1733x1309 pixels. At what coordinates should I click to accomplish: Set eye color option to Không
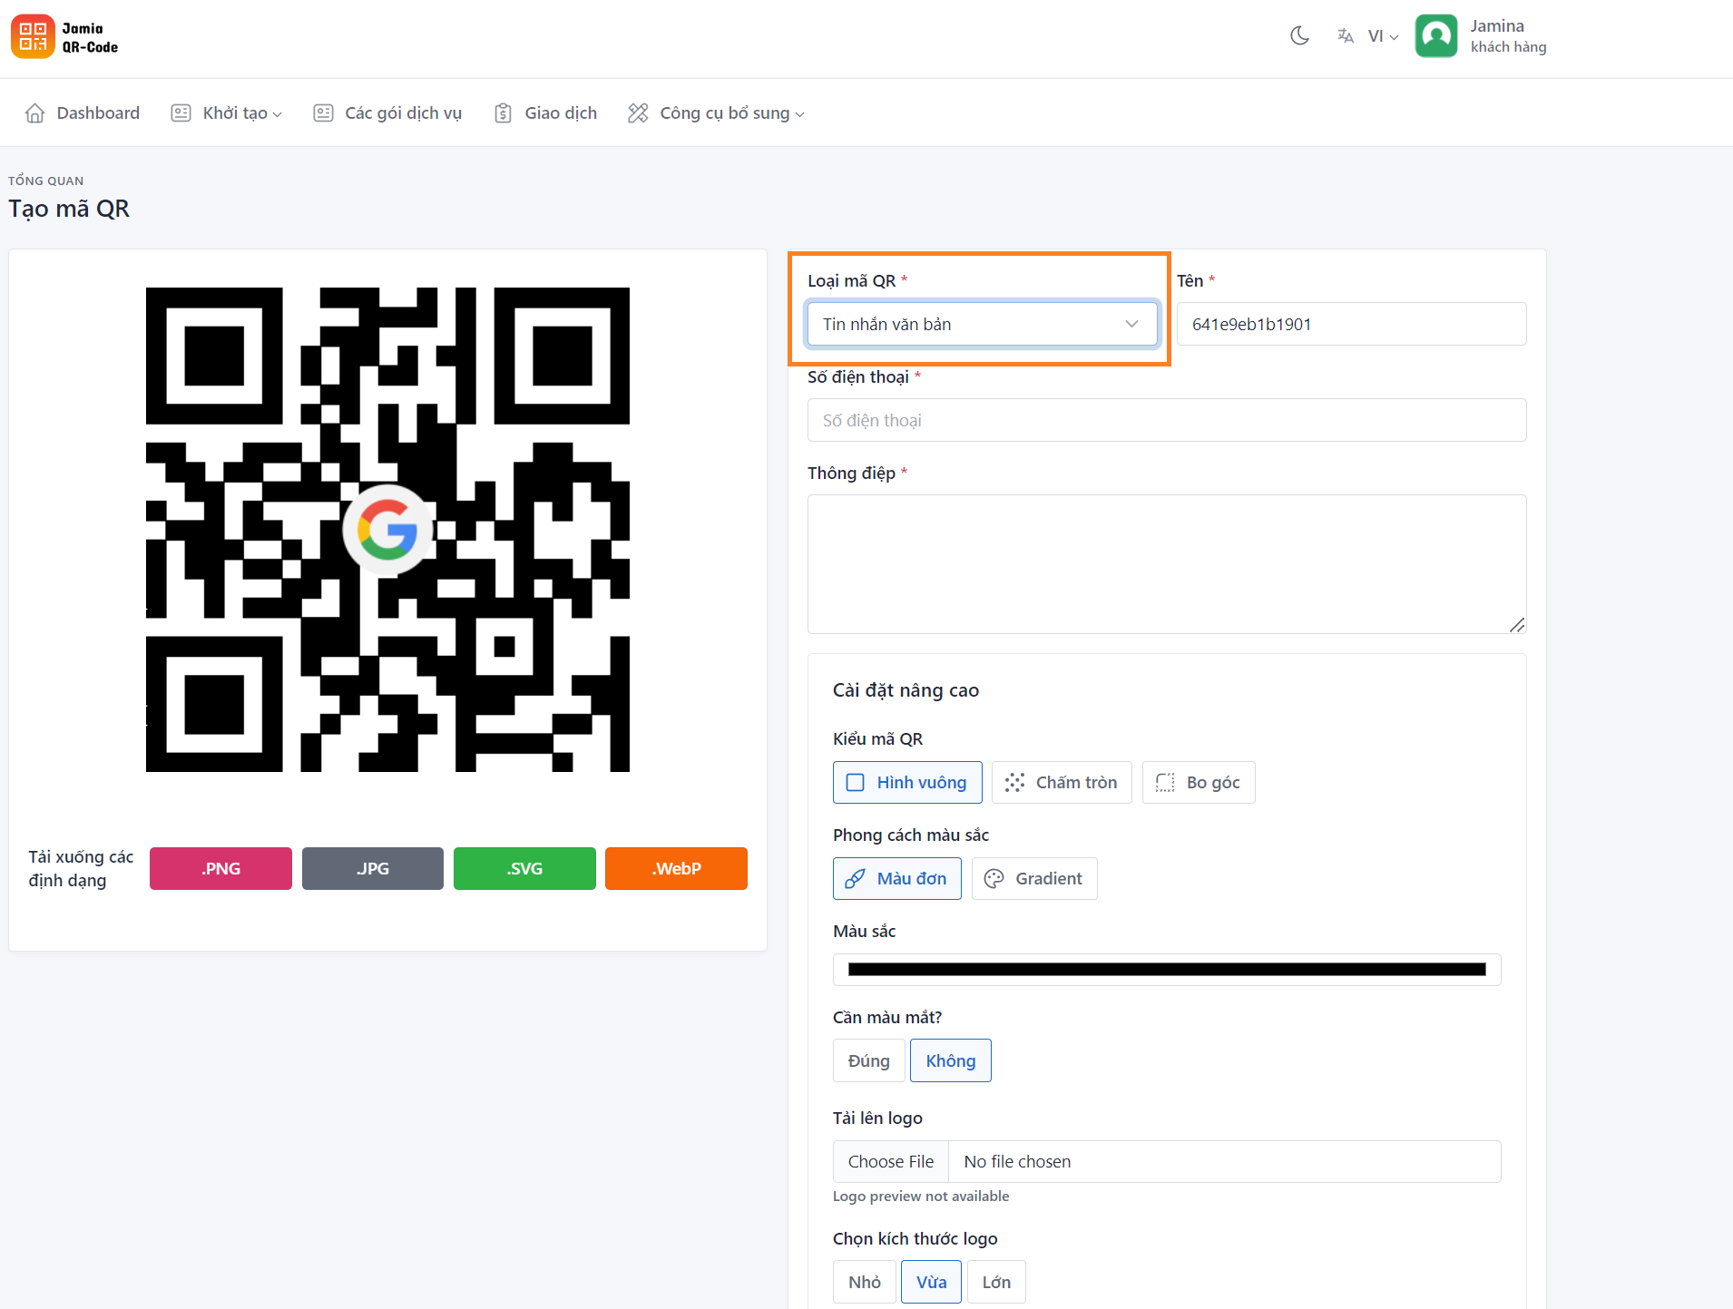(x=951, y=1060)
